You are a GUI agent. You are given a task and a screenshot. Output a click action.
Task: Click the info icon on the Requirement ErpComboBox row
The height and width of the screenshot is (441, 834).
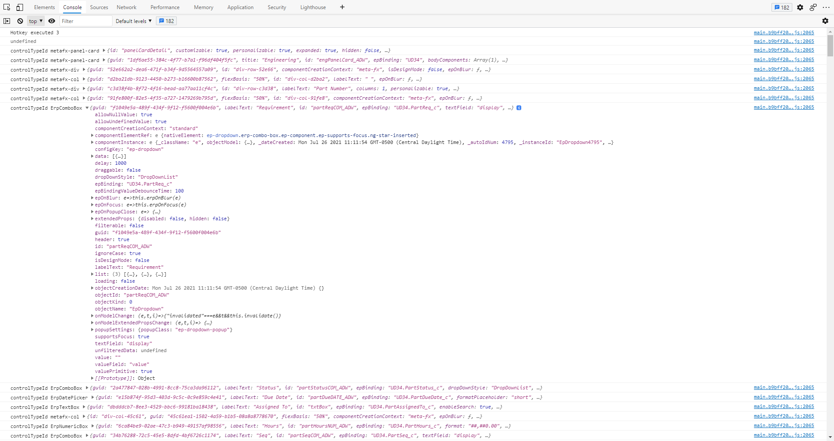click(519, 108)
